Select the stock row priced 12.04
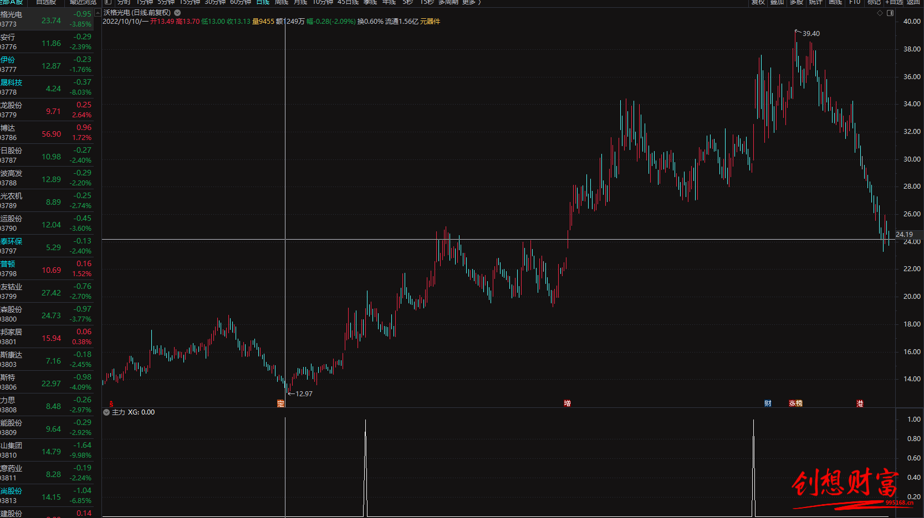The width and height of the screenshot is (924, 518). coord(47,224)
